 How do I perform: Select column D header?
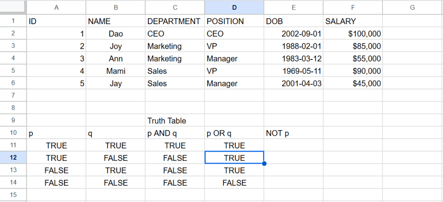[x=234, y=7]
